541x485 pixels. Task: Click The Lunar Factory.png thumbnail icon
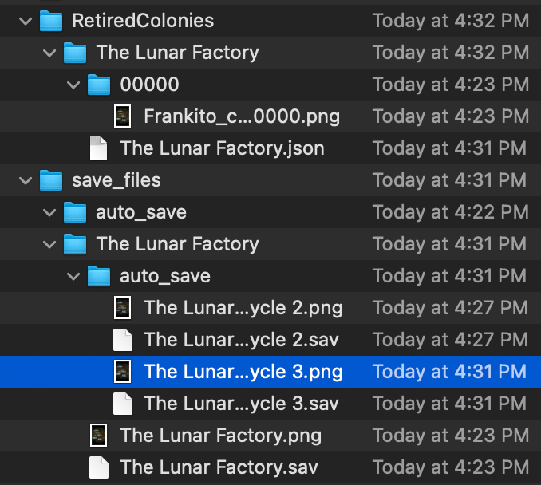pos(98,436)
